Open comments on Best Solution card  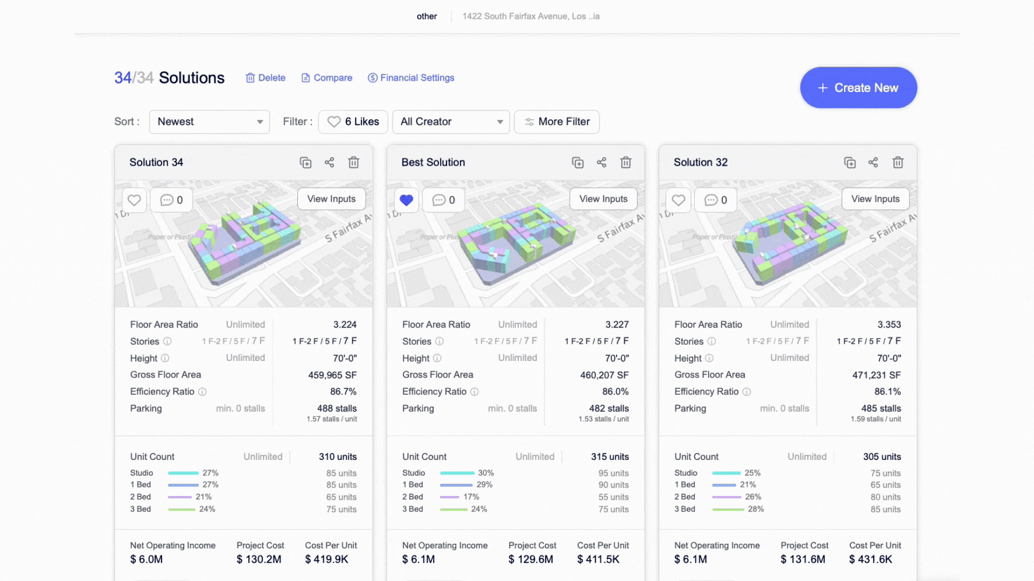point(444,200)
